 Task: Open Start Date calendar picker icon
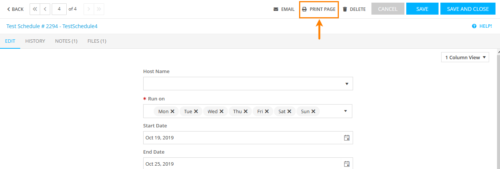[x=347, y=138]
